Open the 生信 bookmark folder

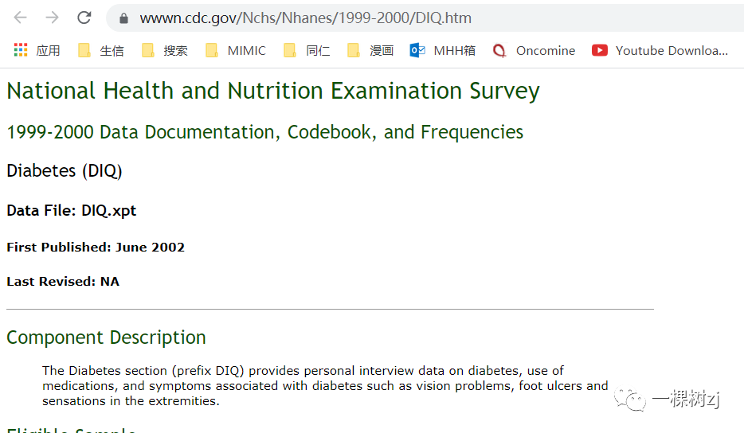[x=101, y=50]
